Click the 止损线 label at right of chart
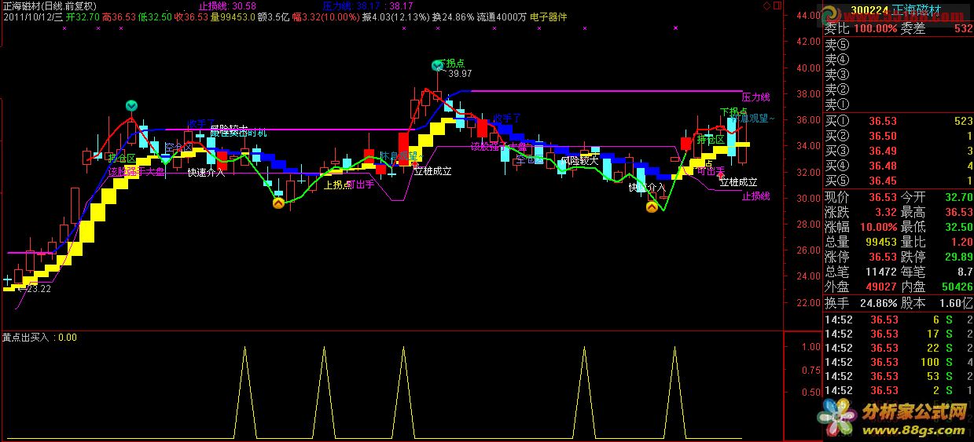 click(755, 195)
